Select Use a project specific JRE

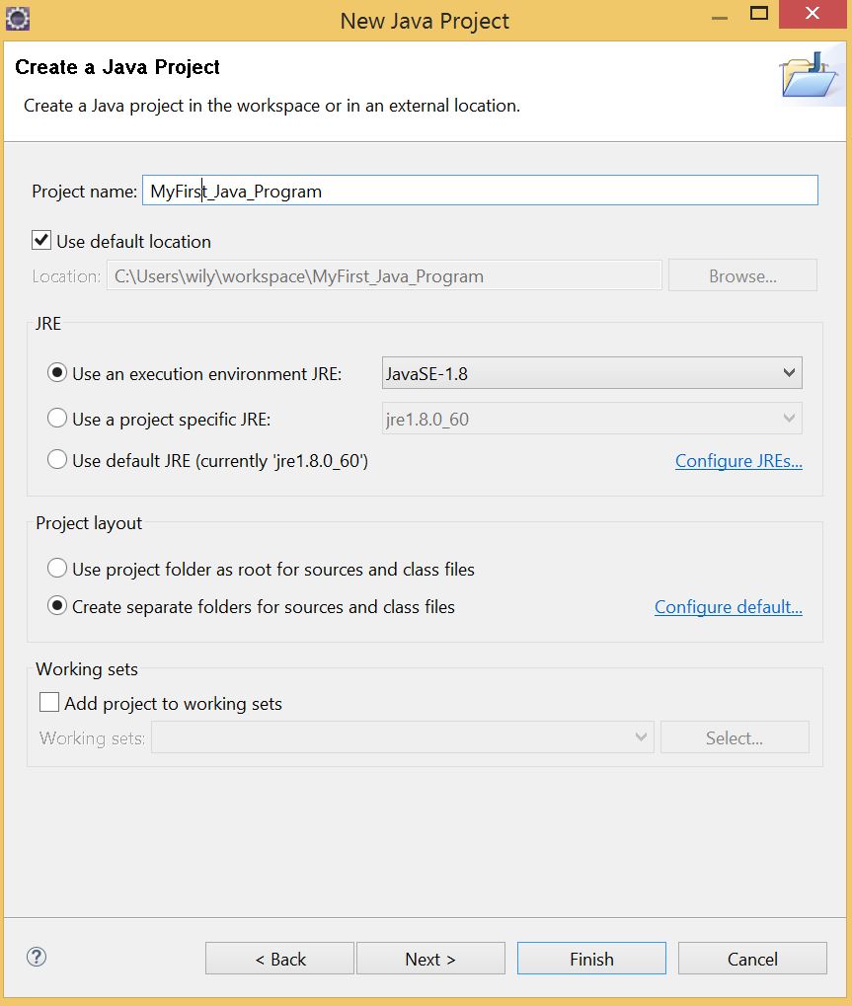coord(57,418)
